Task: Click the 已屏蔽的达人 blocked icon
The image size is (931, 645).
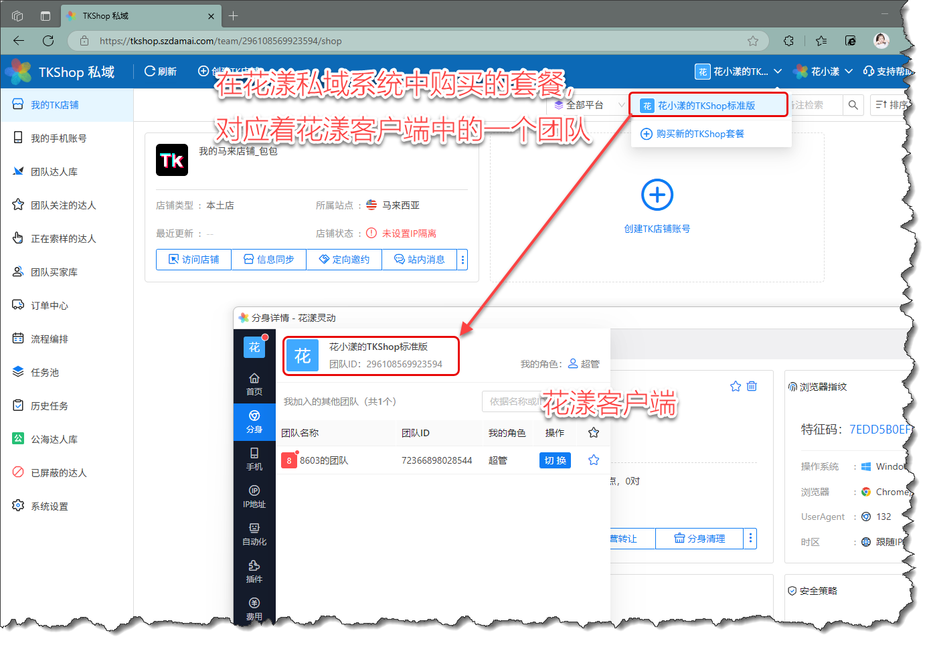Action: coord(18,472)
